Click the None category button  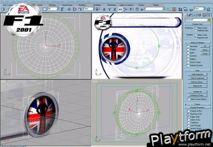coord(205,50)
